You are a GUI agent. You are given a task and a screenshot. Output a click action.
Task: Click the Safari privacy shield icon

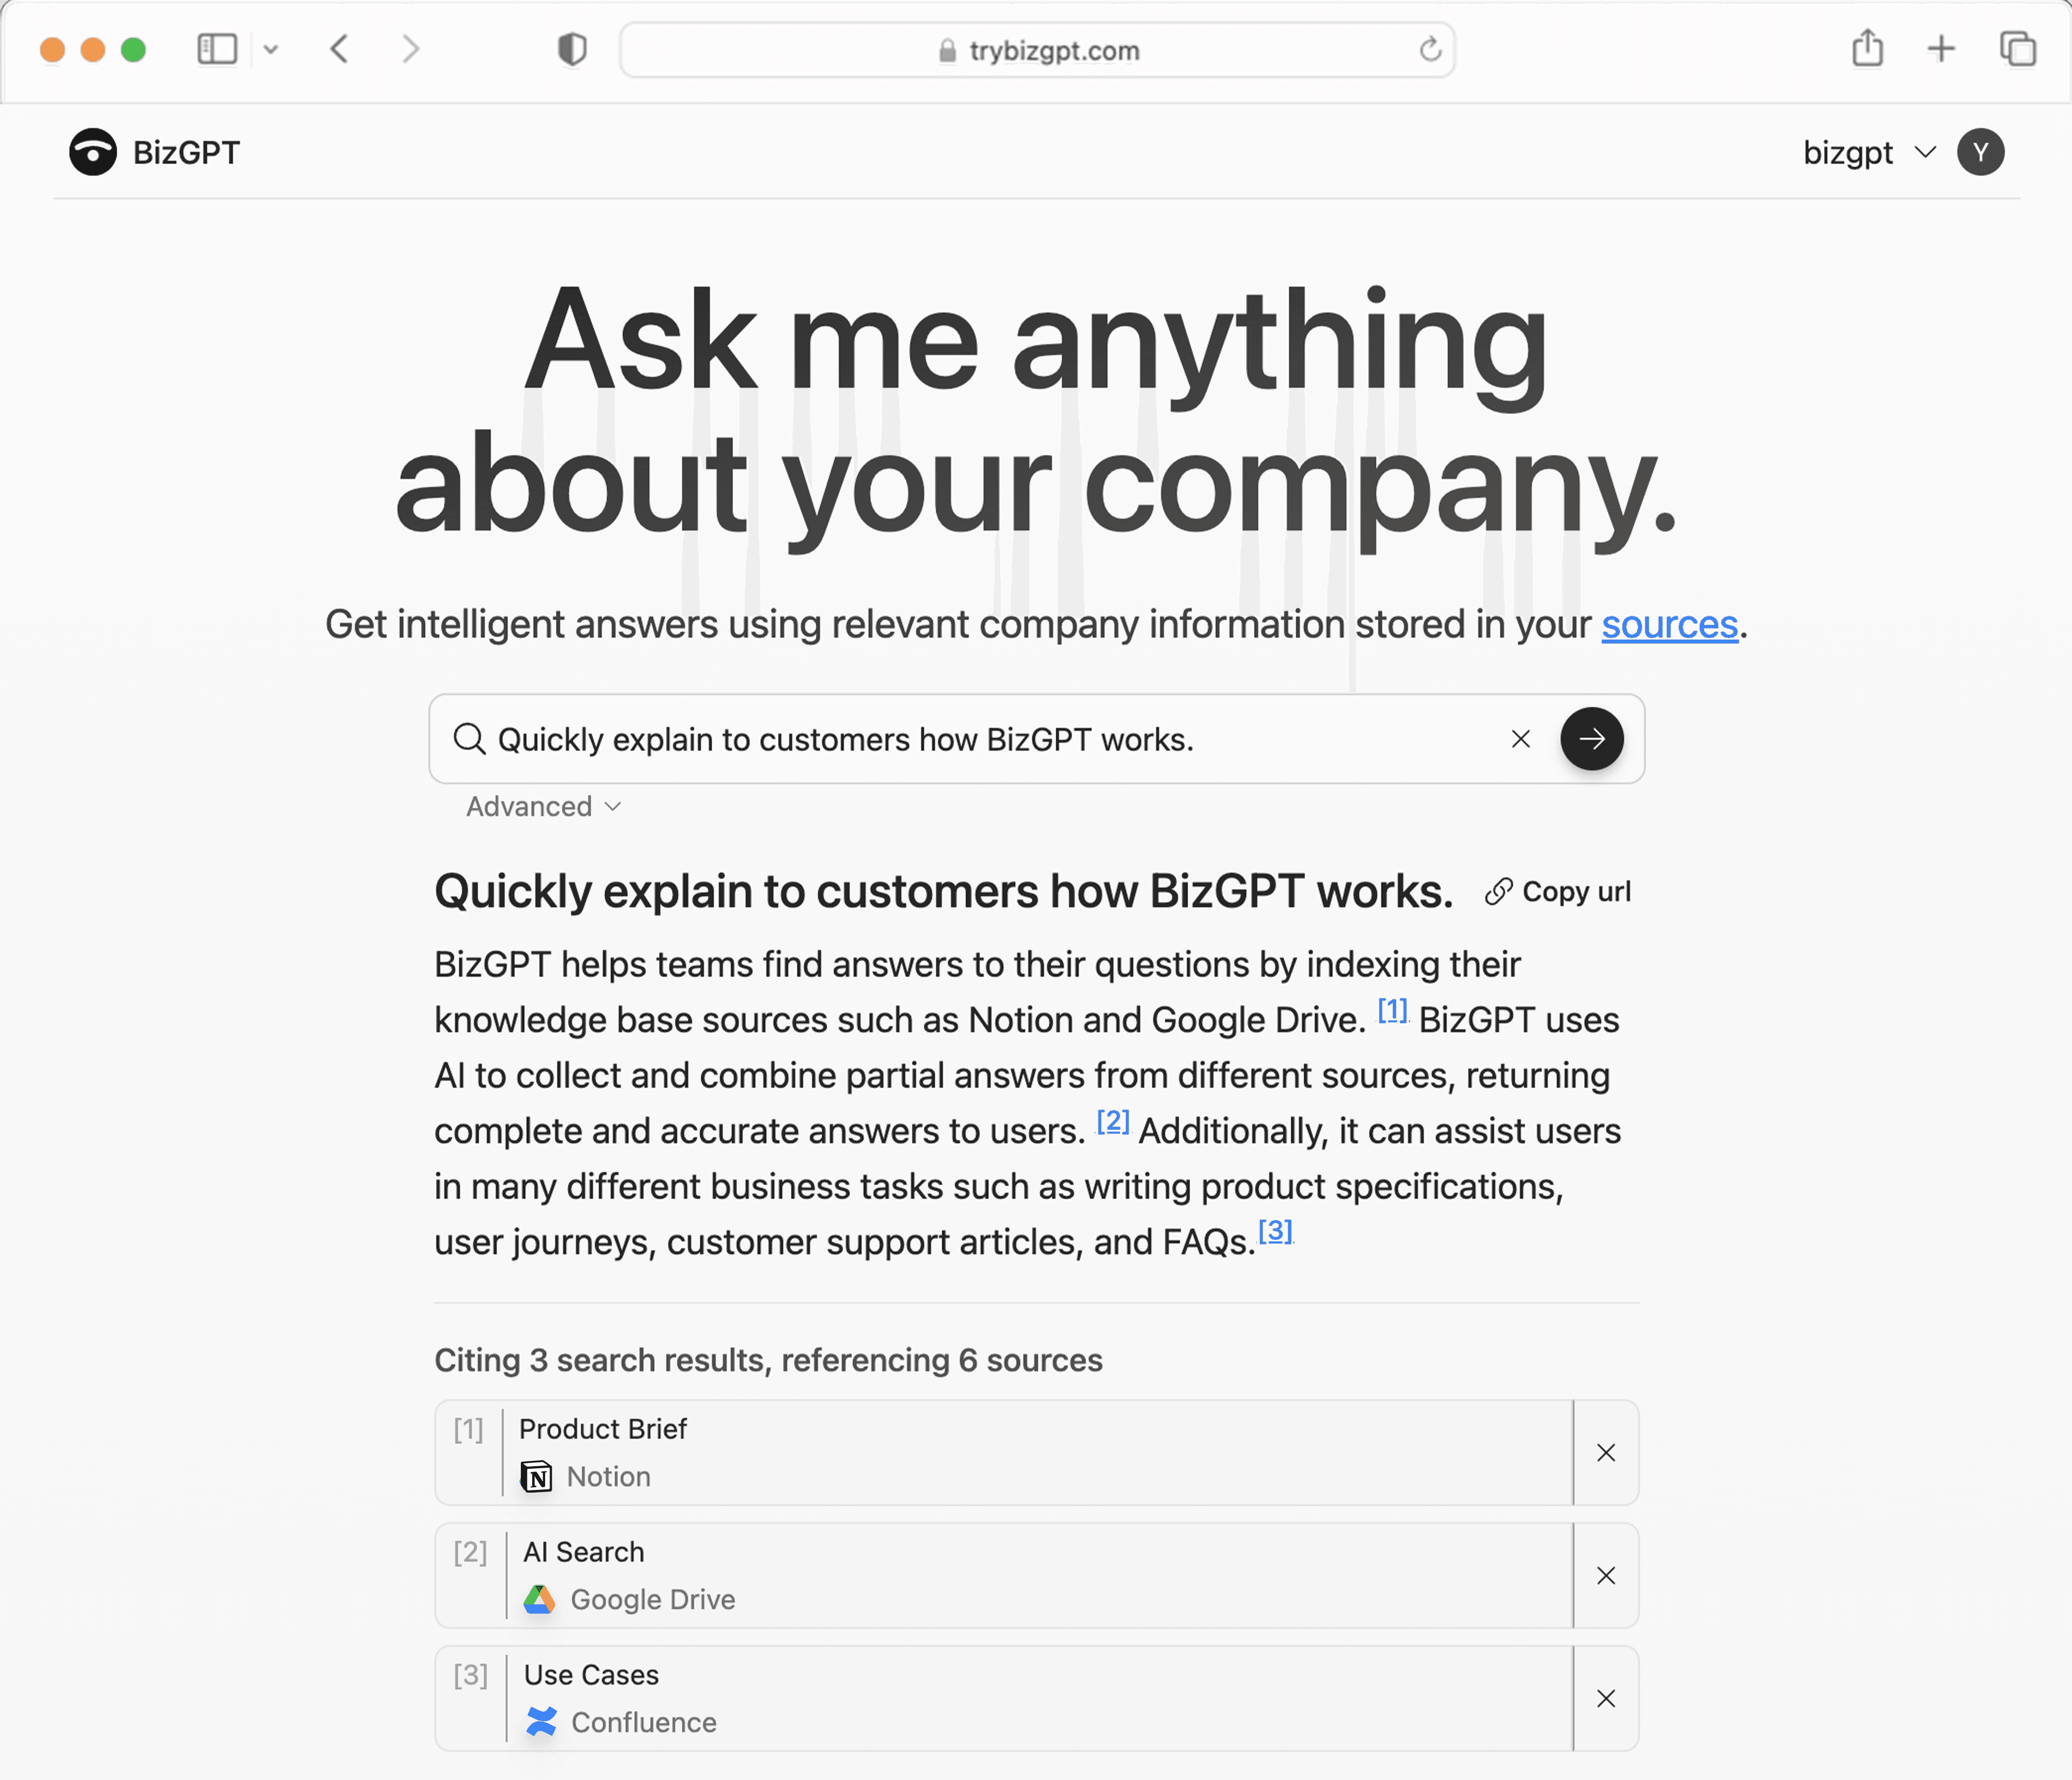pos(572,49)
